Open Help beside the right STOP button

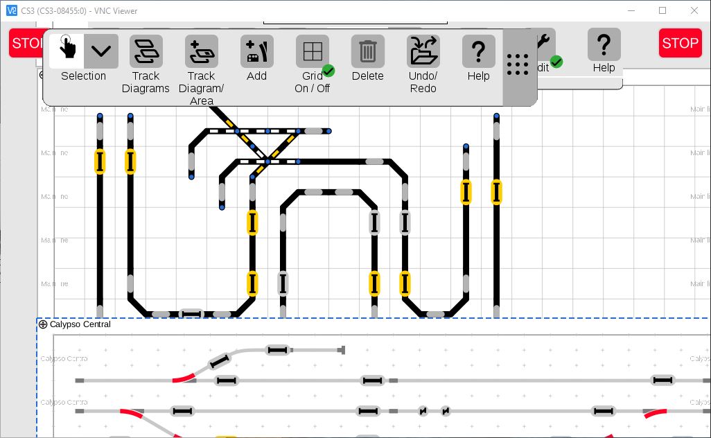(604, 44)
